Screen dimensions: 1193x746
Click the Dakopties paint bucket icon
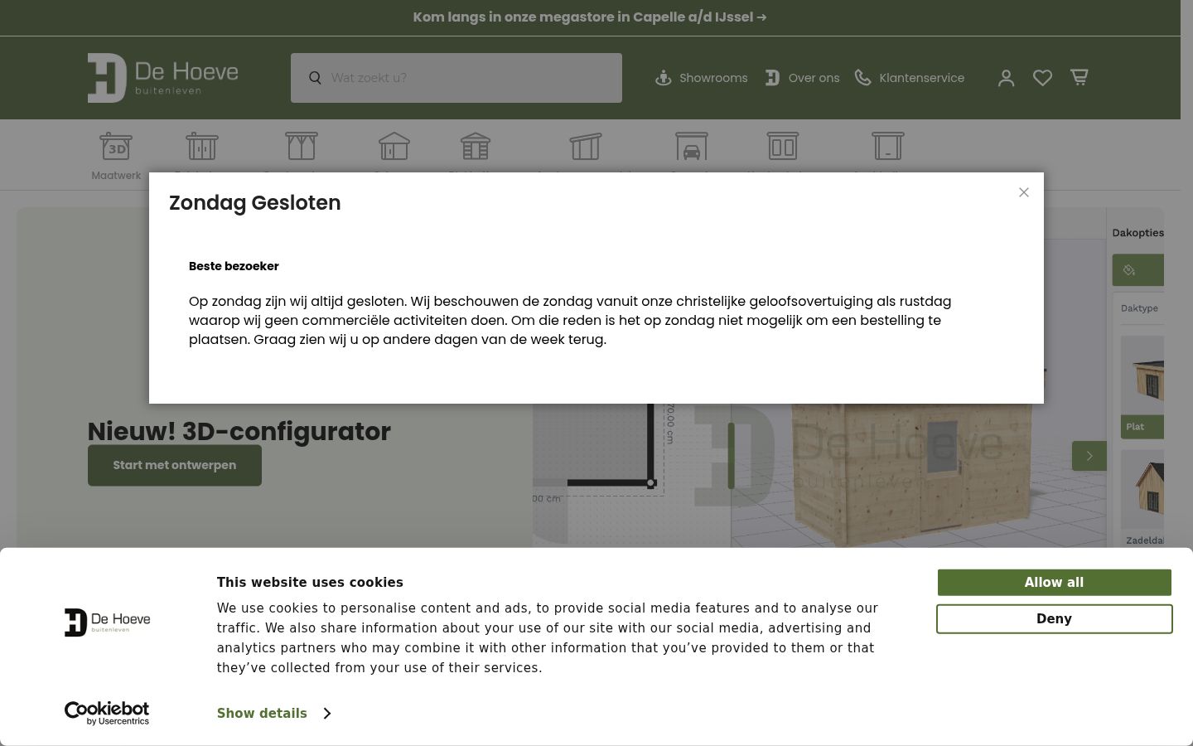(x=1129, y=270)
